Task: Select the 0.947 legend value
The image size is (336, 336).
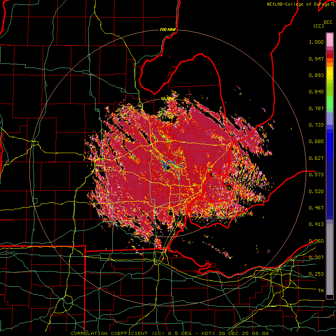Action: coord(316,59)
